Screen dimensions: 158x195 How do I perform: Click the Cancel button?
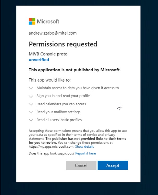(x=81, y=165)
